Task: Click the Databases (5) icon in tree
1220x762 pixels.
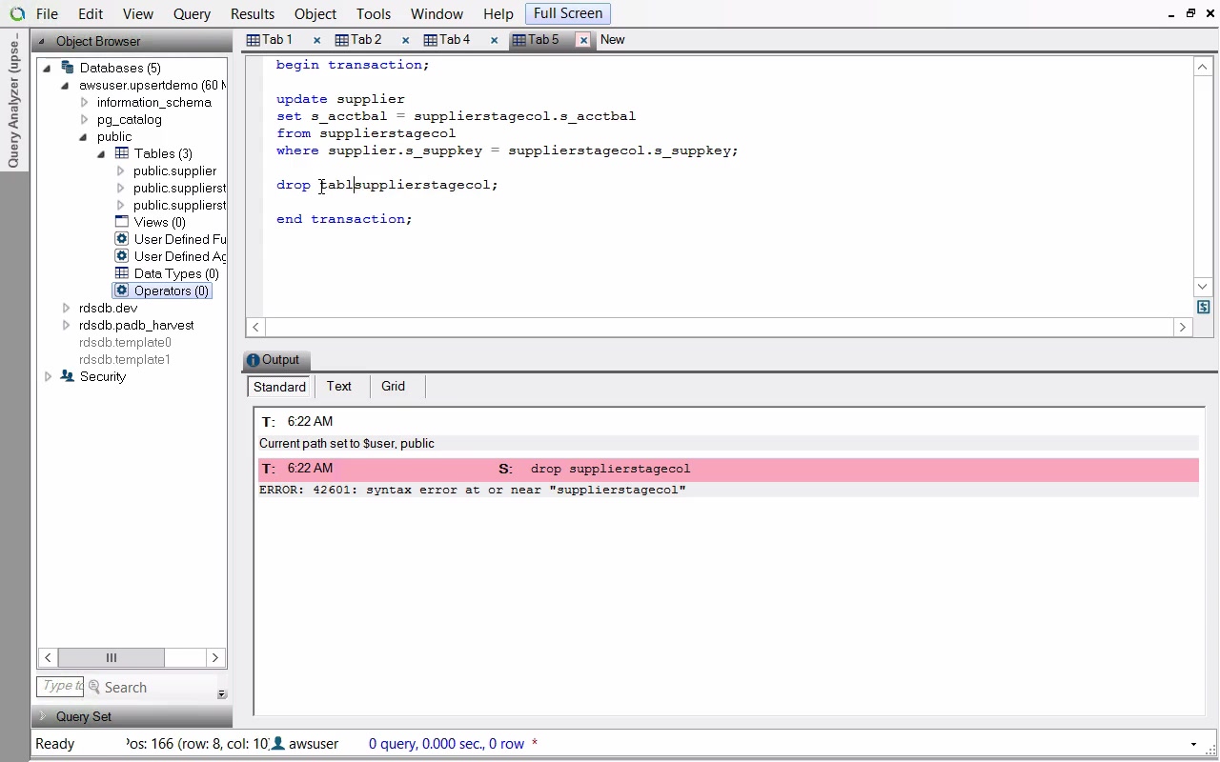Action: click(x=67, y=68)
